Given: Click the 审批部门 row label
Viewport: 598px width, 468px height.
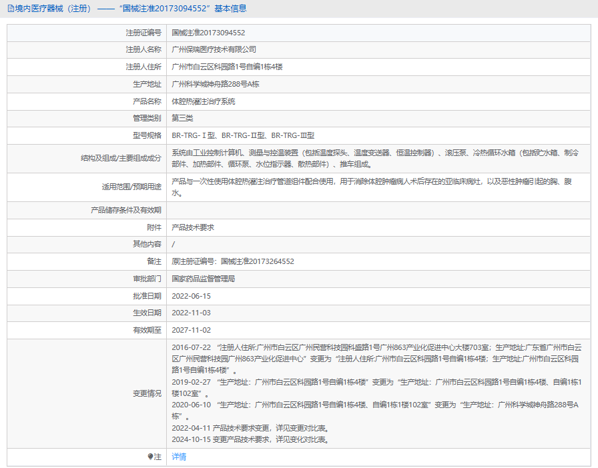Looking at the screenshot, I should coord(147,279).
